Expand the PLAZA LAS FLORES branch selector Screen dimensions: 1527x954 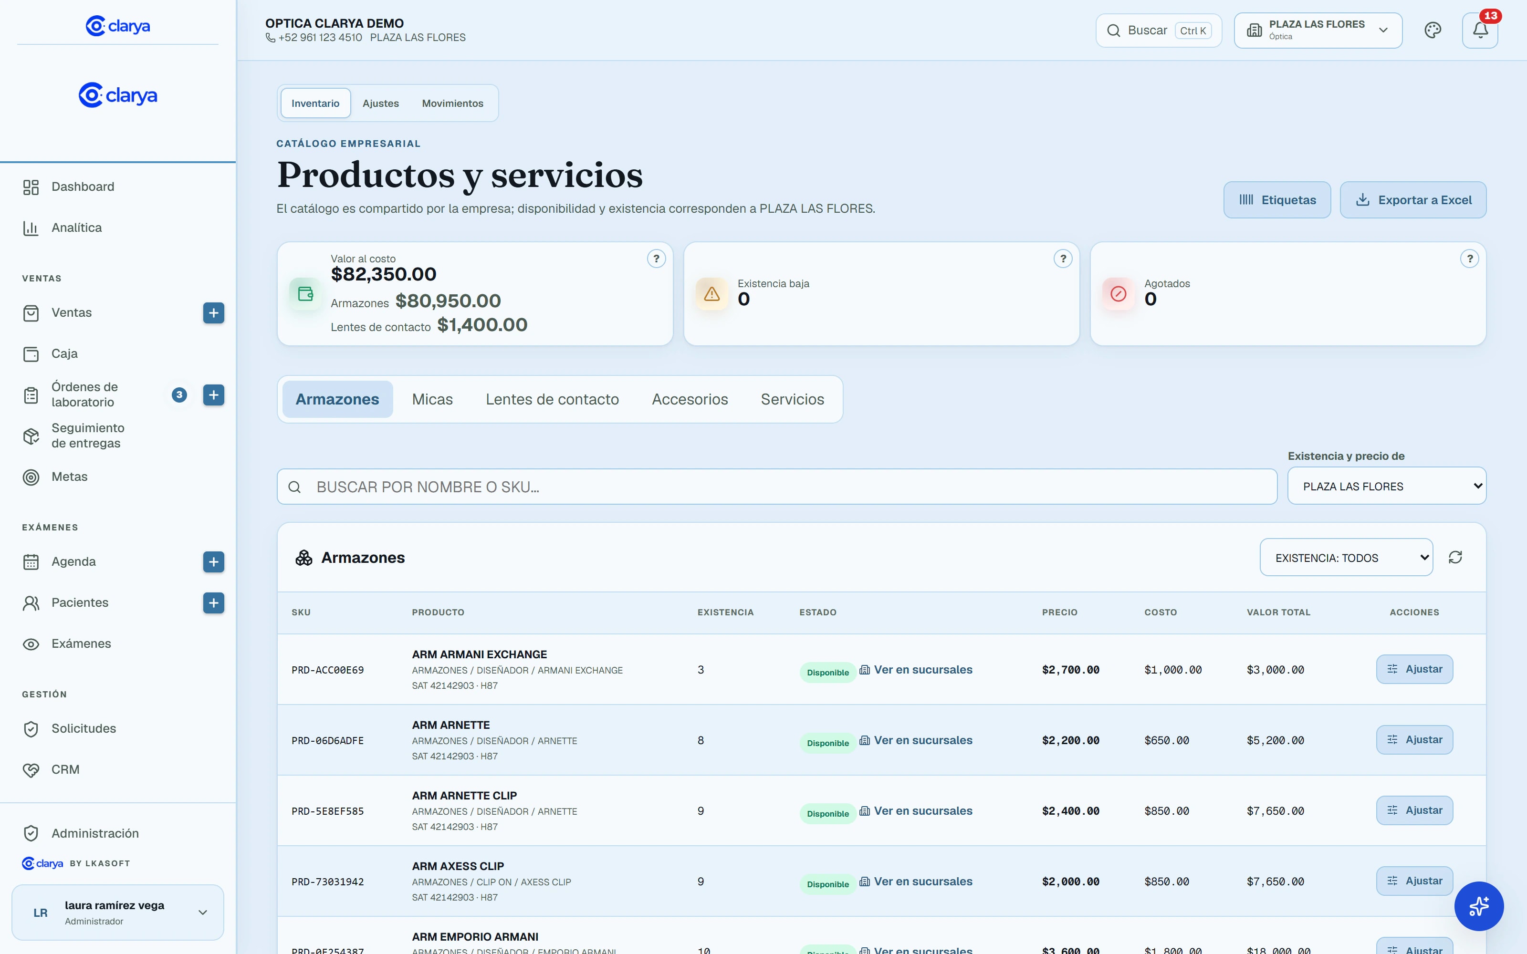pos(1318,30)
